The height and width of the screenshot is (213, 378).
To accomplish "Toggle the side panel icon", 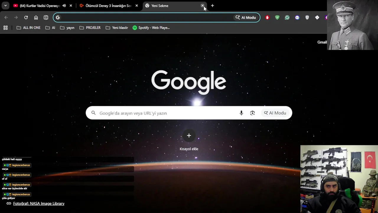I will pos(46,17).
